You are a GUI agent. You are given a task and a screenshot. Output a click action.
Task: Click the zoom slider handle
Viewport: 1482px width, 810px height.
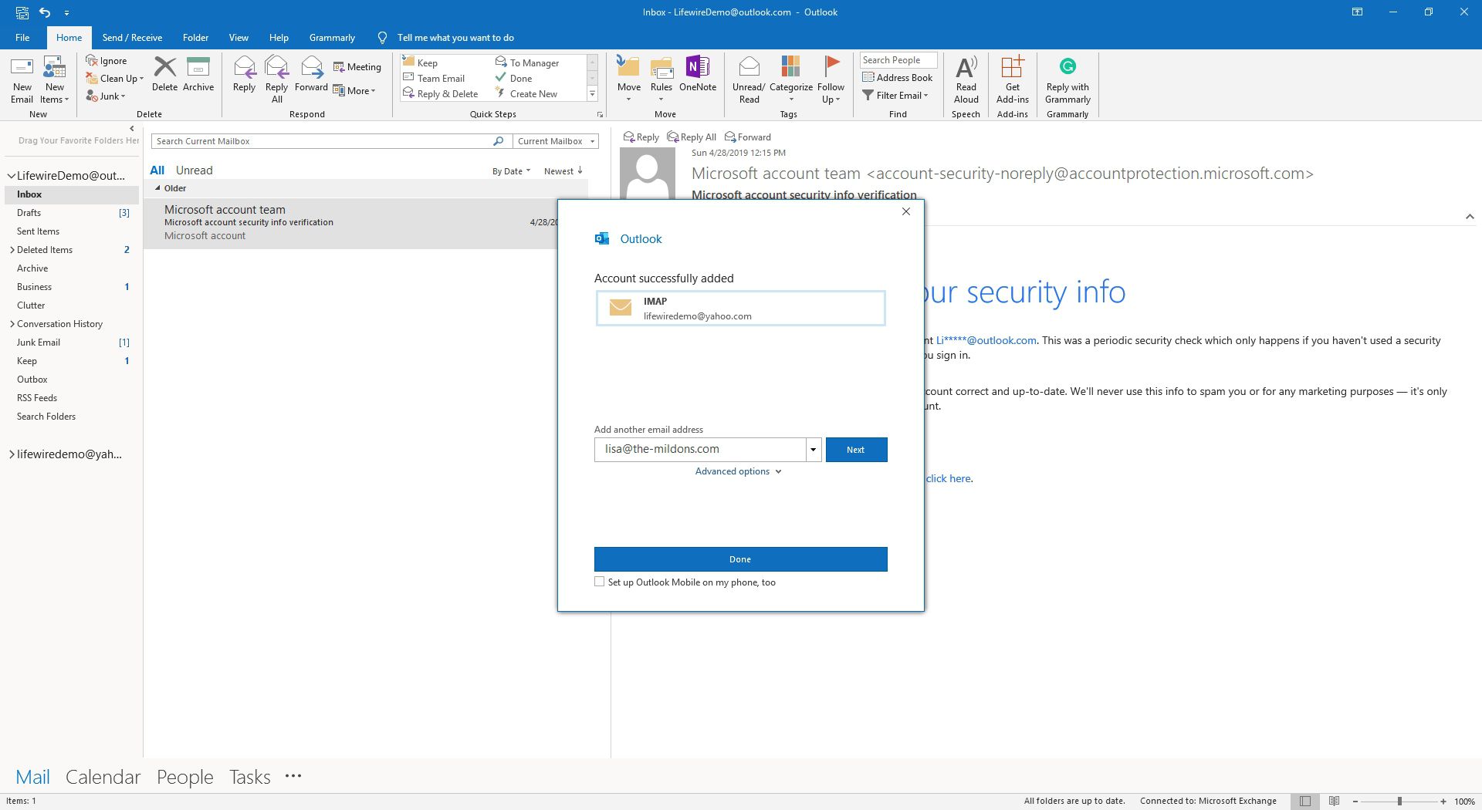click(x=1399, y=802)
